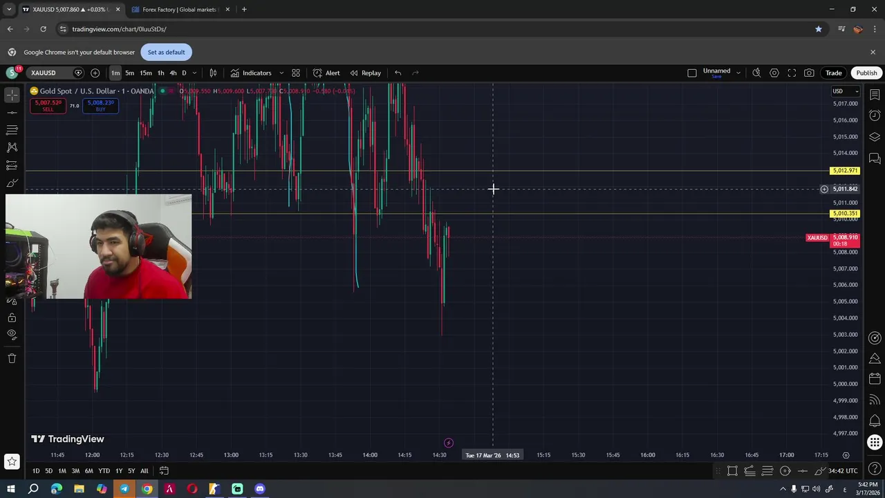Open layout setup square icon
This screenshot has height=498, width=885.
tap(692, 73)
